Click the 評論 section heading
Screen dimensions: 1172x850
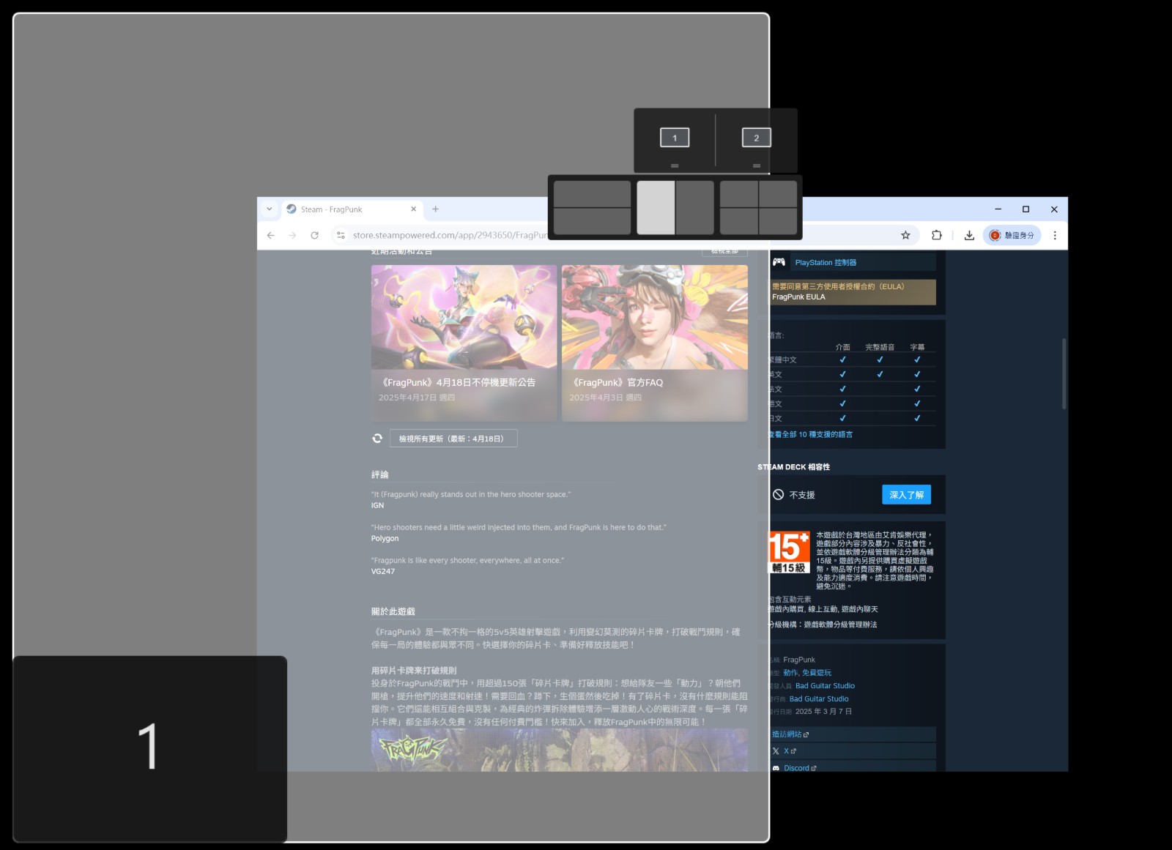tap(379, 474)
